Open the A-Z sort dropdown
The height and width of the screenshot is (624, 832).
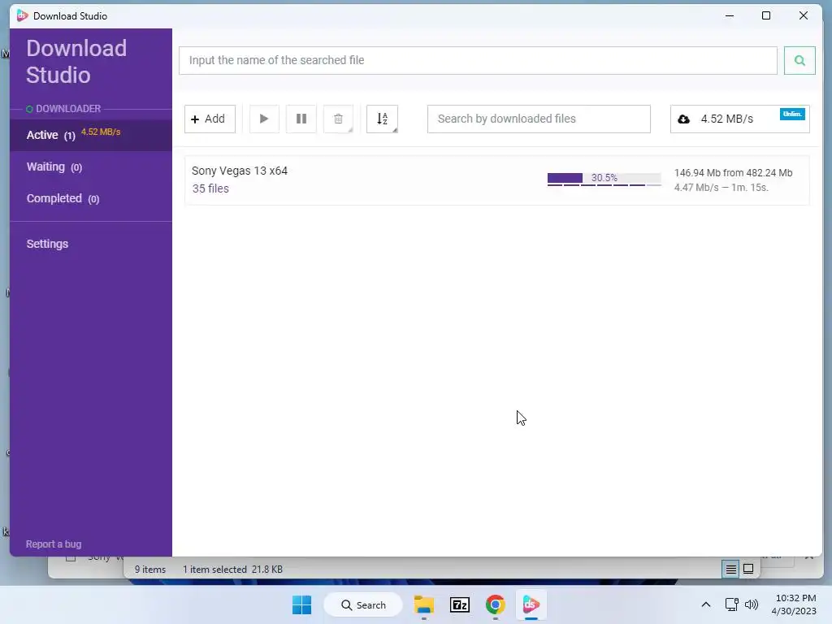point(382,119)
